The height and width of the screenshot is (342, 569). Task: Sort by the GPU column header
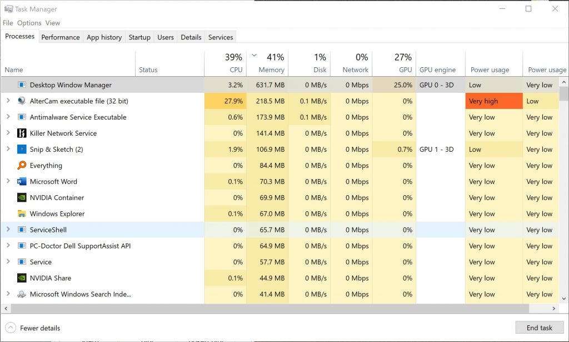click(394, 63)
